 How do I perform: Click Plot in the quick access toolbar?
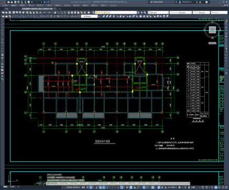[x=29, y=2]
